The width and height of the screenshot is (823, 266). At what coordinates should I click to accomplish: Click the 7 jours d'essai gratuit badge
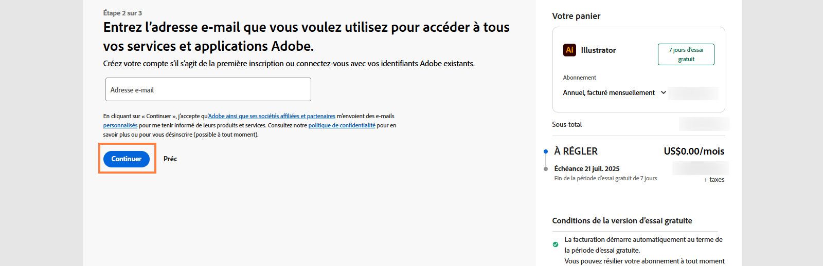point(686,54)
